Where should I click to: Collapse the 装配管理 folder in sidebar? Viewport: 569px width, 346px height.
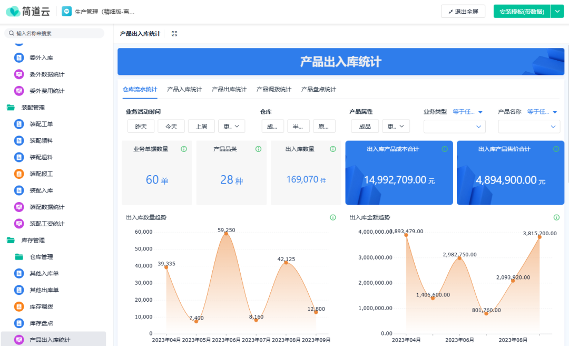pyautogui.click(x=11, y=108)
